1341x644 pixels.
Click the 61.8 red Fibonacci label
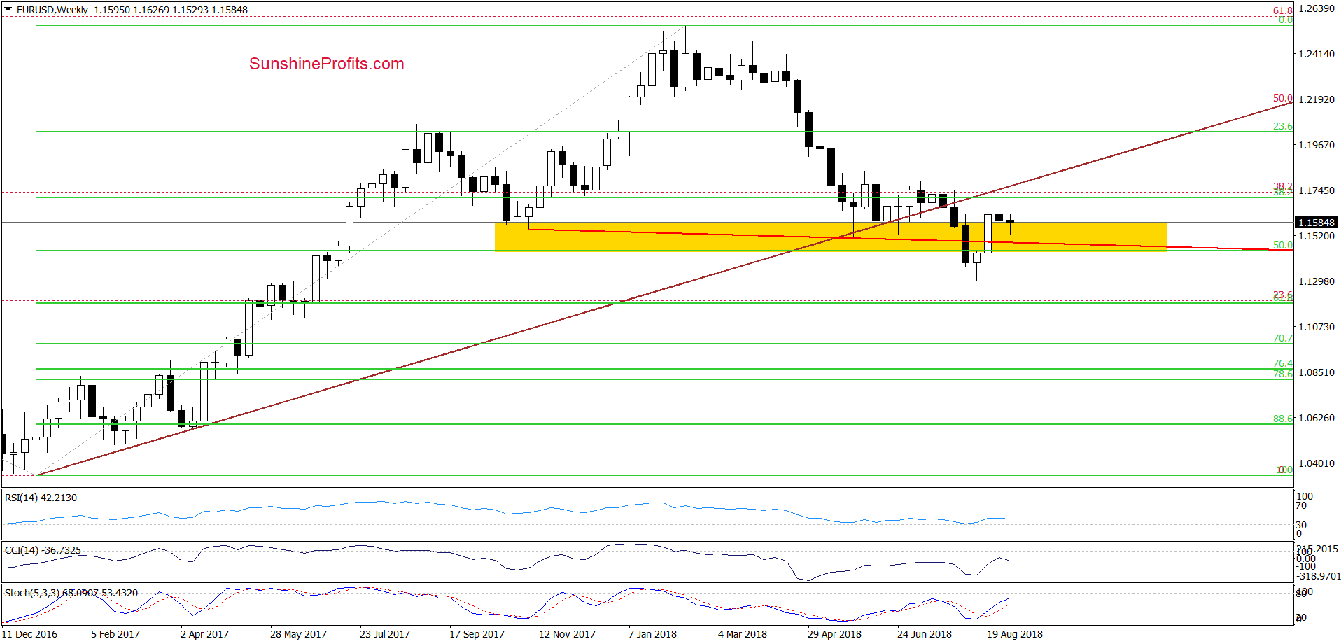(x=1282, y=10)
